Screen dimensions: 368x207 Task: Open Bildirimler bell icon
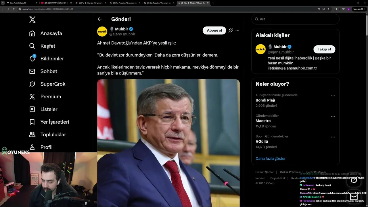coord(32,58)
